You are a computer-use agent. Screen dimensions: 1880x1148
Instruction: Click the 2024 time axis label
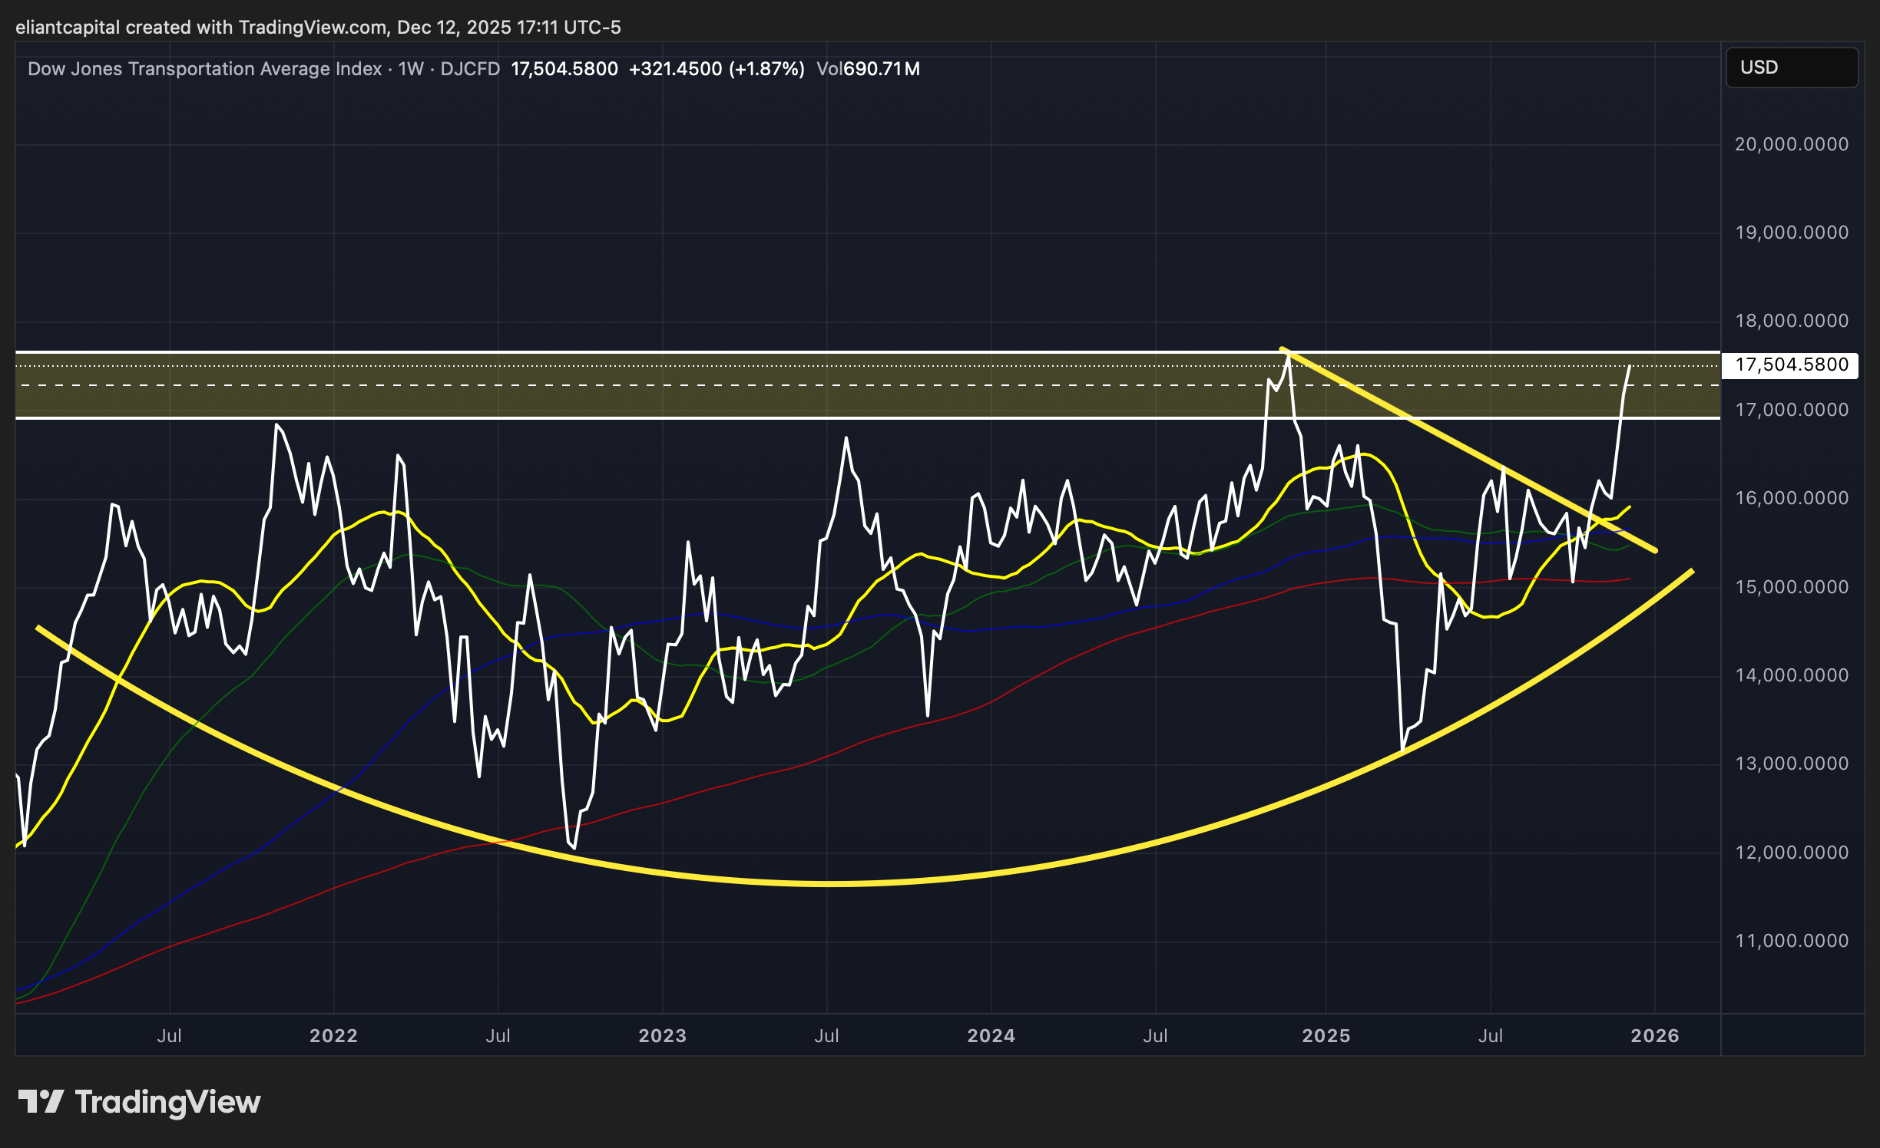pos(991,1036)
